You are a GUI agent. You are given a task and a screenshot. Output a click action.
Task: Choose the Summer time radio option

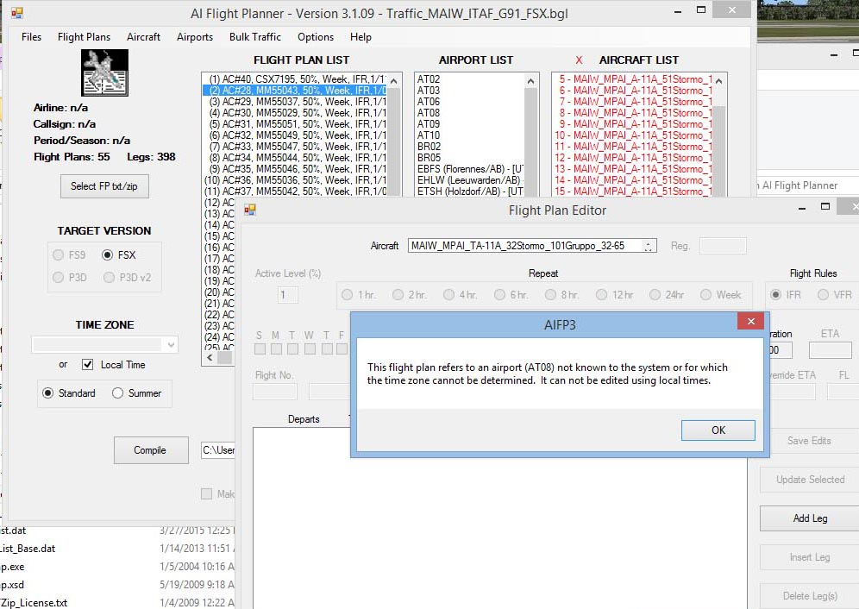coord(118,393)
